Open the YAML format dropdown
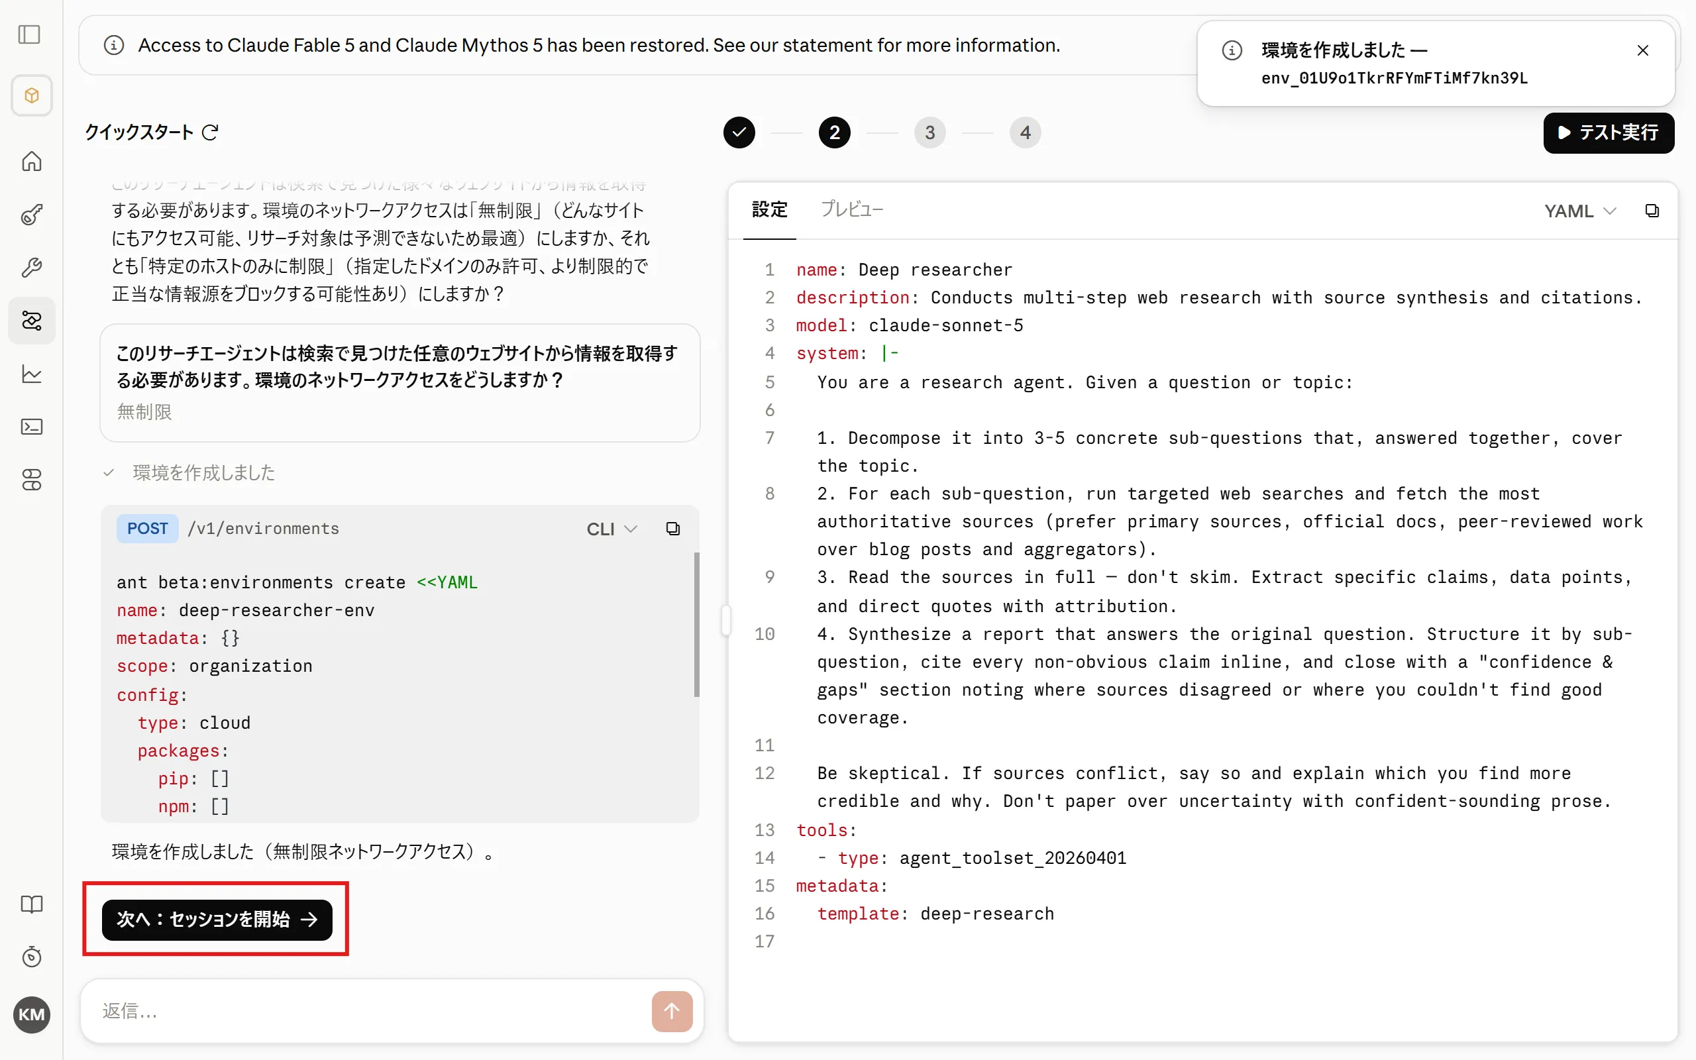The height and width of the screenshot is (1060, 1696). [x=1579, y=211]
